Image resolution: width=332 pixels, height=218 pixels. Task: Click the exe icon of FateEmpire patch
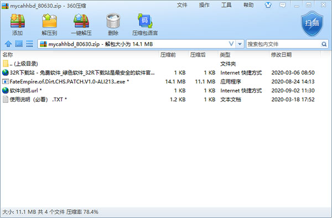(6, 81)
